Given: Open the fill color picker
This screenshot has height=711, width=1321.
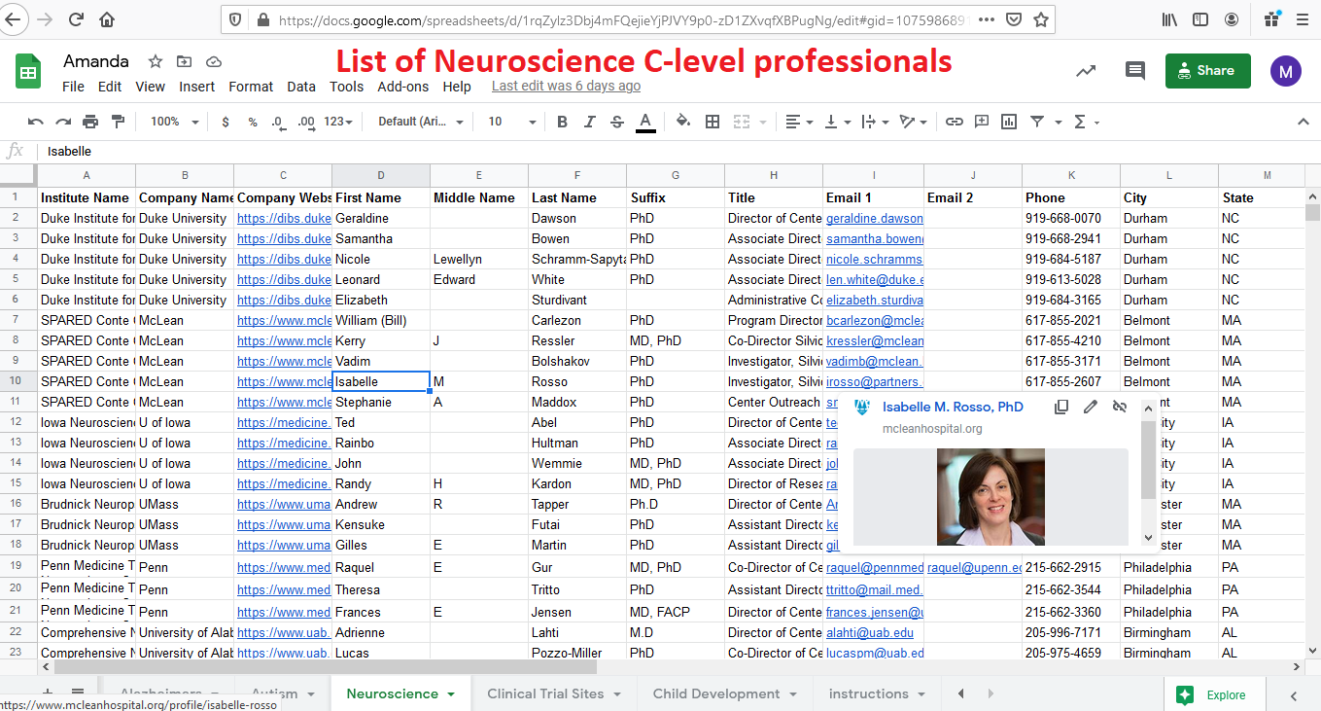Looking at the screenshot, I should [683, 122].
